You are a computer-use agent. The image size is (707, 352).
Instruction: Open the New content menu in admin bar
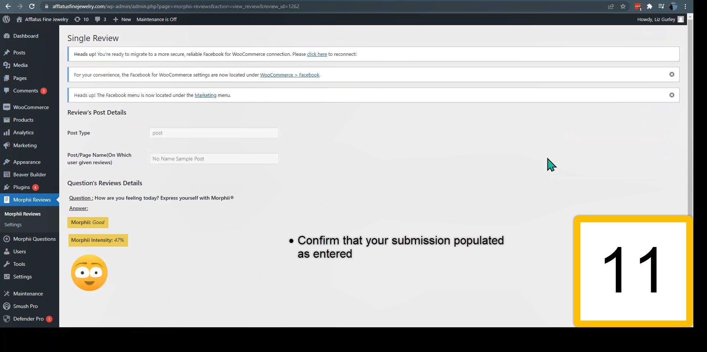click(122, 19)
